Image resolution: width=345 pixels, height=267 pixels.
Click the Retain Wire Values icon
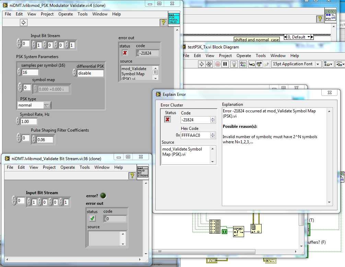243,64
